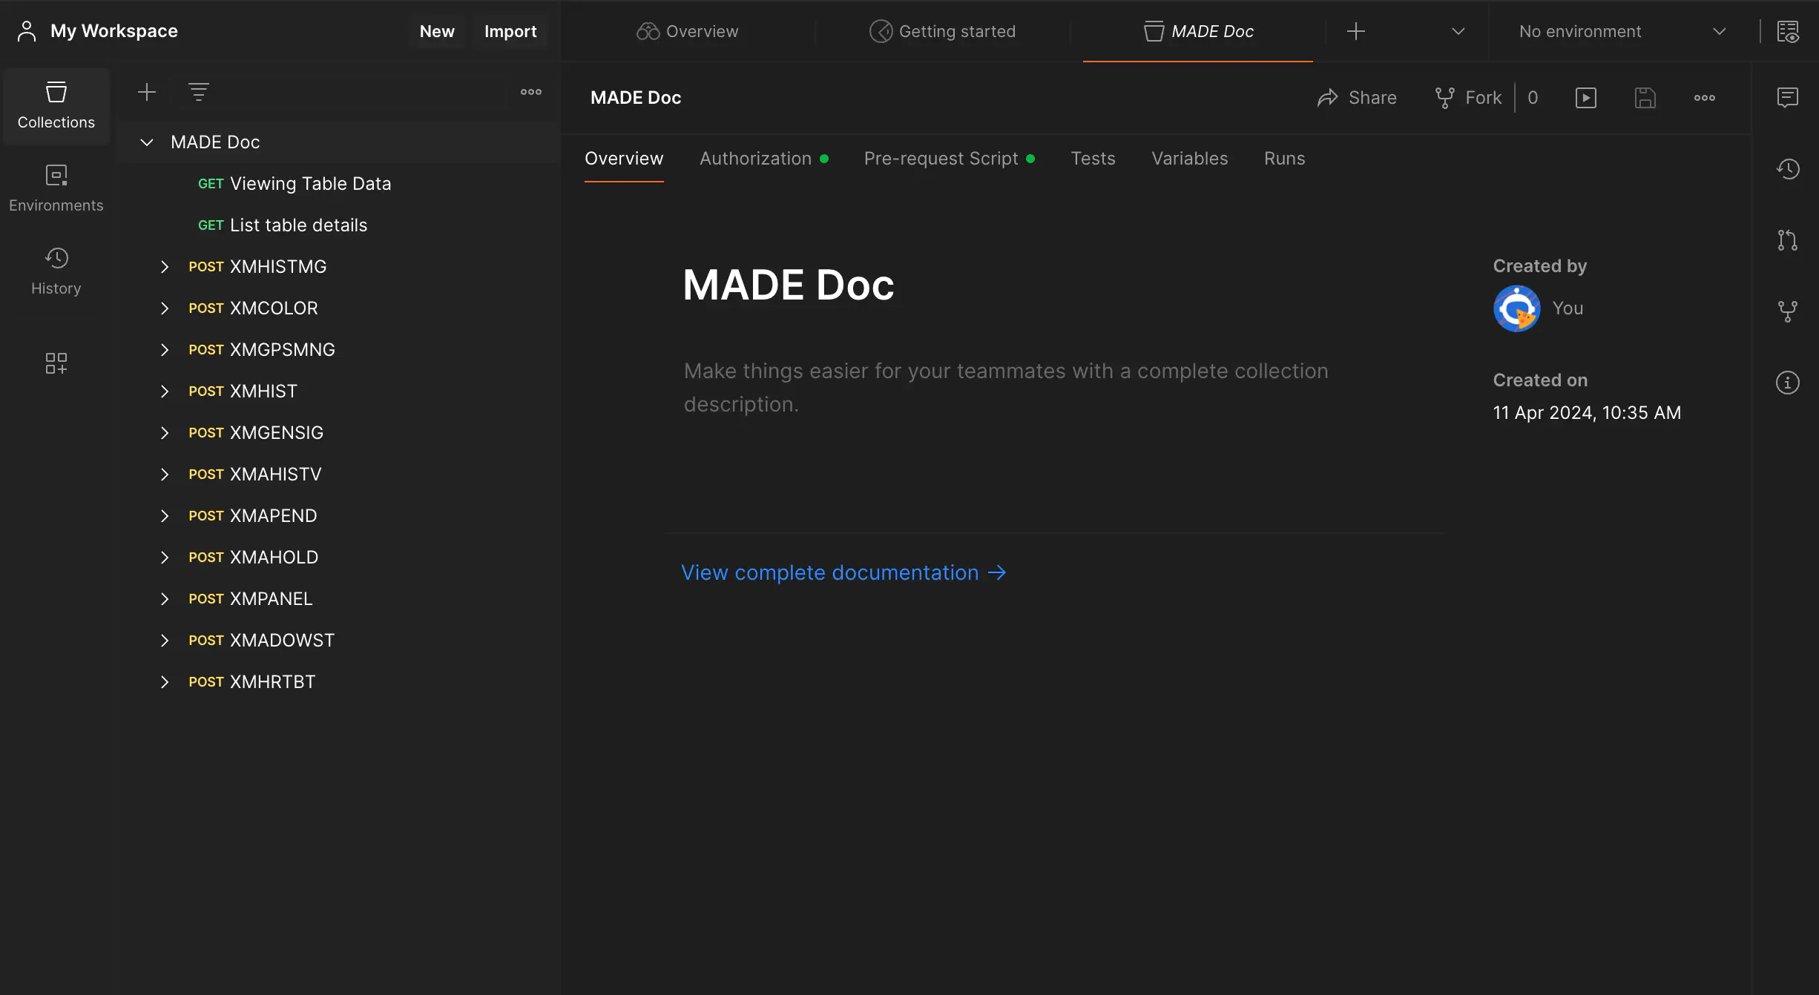Expand the XMAHISTV request chevron
Viewport: 1819px width, 995px height.
pyautogui.click(x=165, y=475)
